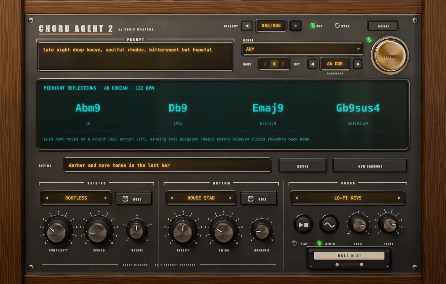Open the ROOTLESS voicing selector

[x=76, y=198]
